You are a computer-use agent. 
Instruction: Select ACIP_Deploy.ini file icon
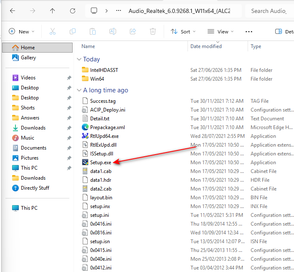(x=85, y=110)
